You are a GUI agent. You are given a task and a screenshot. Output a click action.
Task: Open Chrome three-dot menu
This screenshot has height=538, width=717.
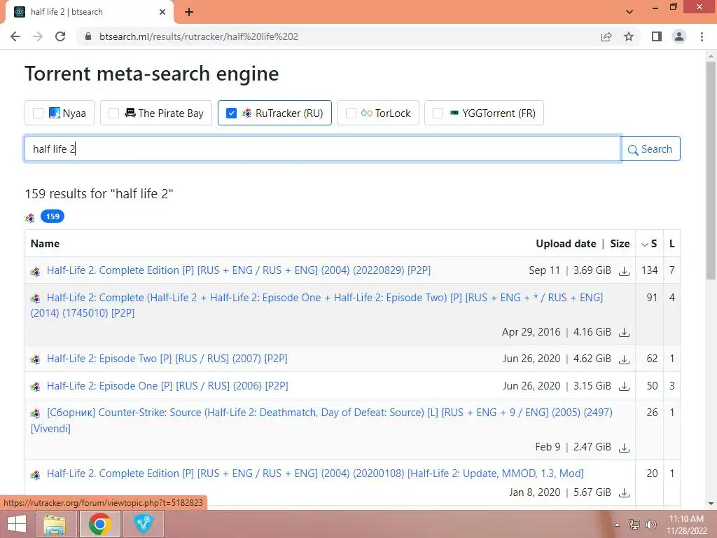[702, 36]
